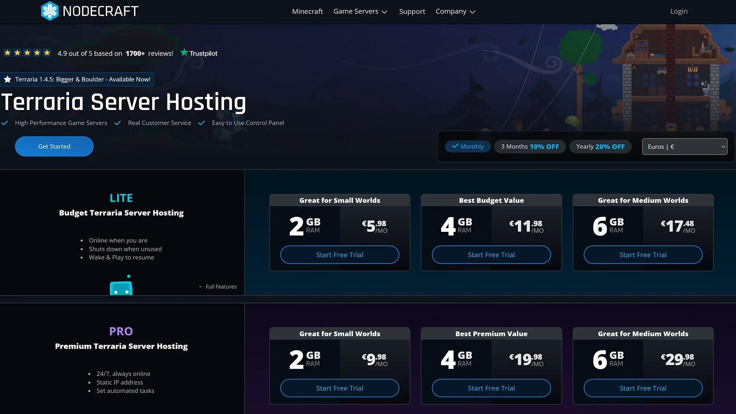Start Free Trial for LITE 2 GB plan
This screenshot has width=736, height=414.
click(x=339, y=255)
